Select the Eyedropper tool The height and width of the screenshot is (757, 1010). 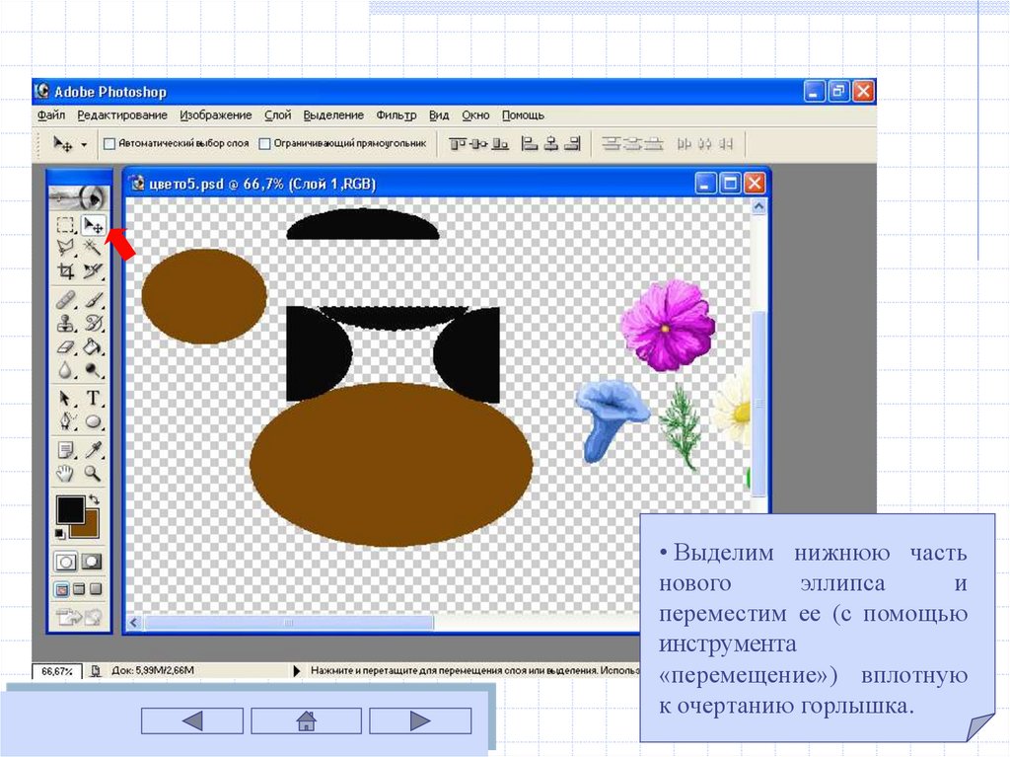(94, 449)
